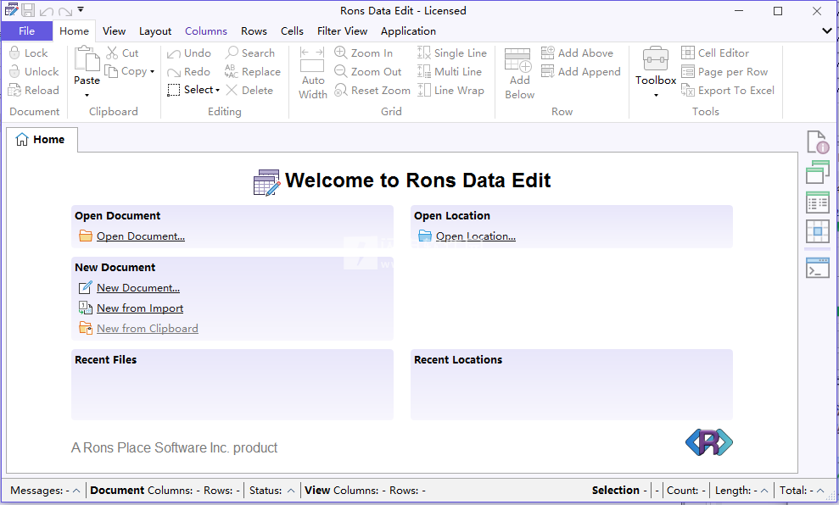Open document information side panel icon
This screenshot has height=505, width=839.
coord(818,142)
